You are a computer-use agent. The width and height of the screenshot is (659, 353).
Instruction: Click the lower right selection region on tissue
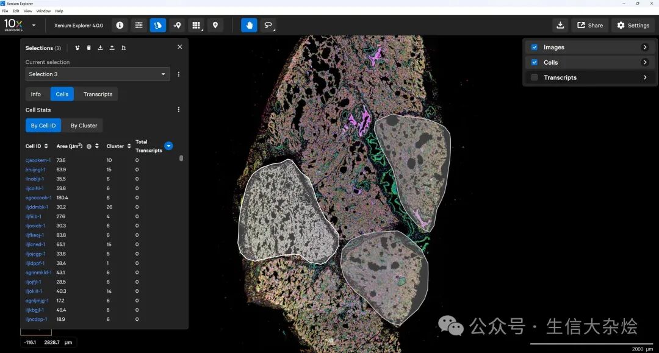click(384, 277)
